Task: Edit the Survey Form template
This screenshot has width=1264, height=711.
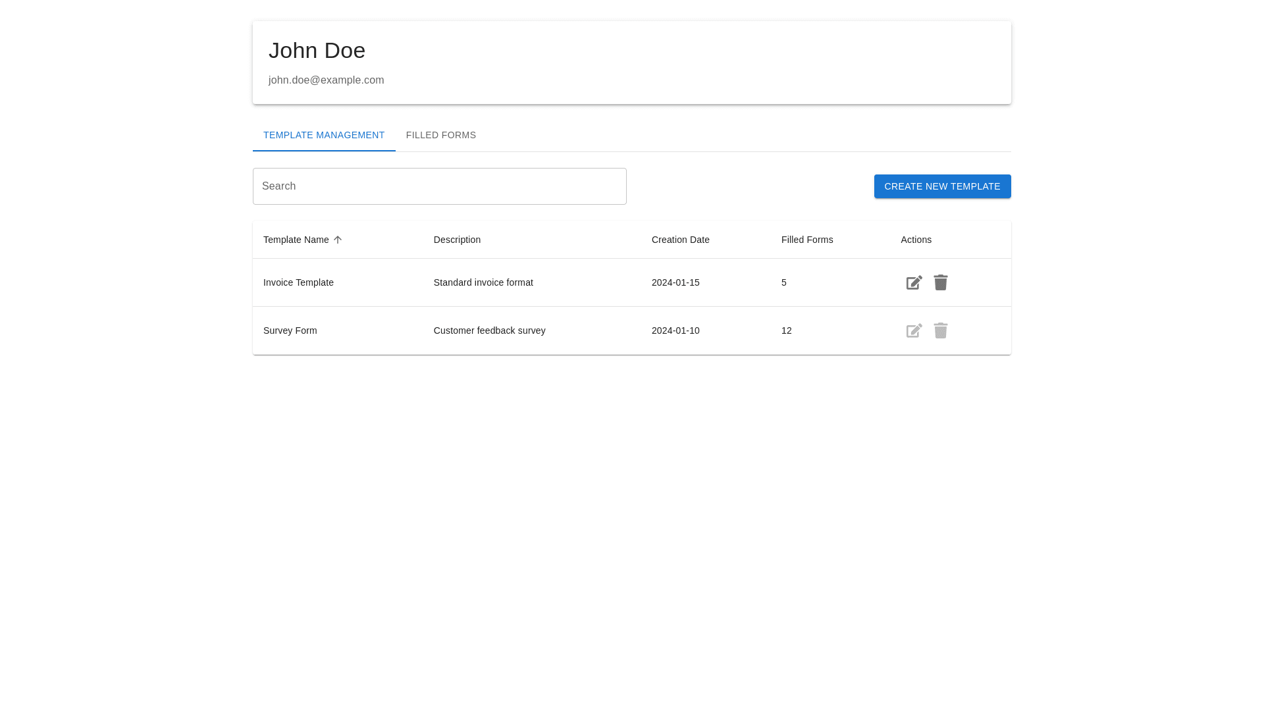Action: (x=914, y=330)
